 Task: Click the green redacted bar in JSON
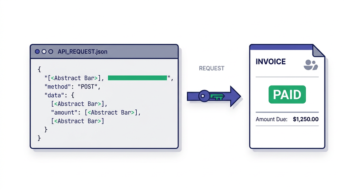(138, 78)
